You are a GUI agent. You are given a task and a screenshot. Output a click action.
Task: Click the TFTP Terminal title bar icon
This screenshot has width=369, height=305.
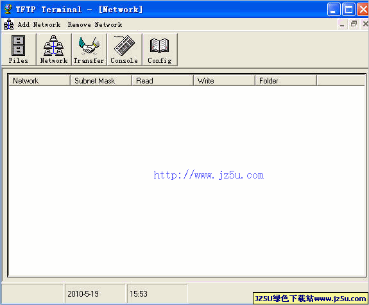(x=8, y=9)
